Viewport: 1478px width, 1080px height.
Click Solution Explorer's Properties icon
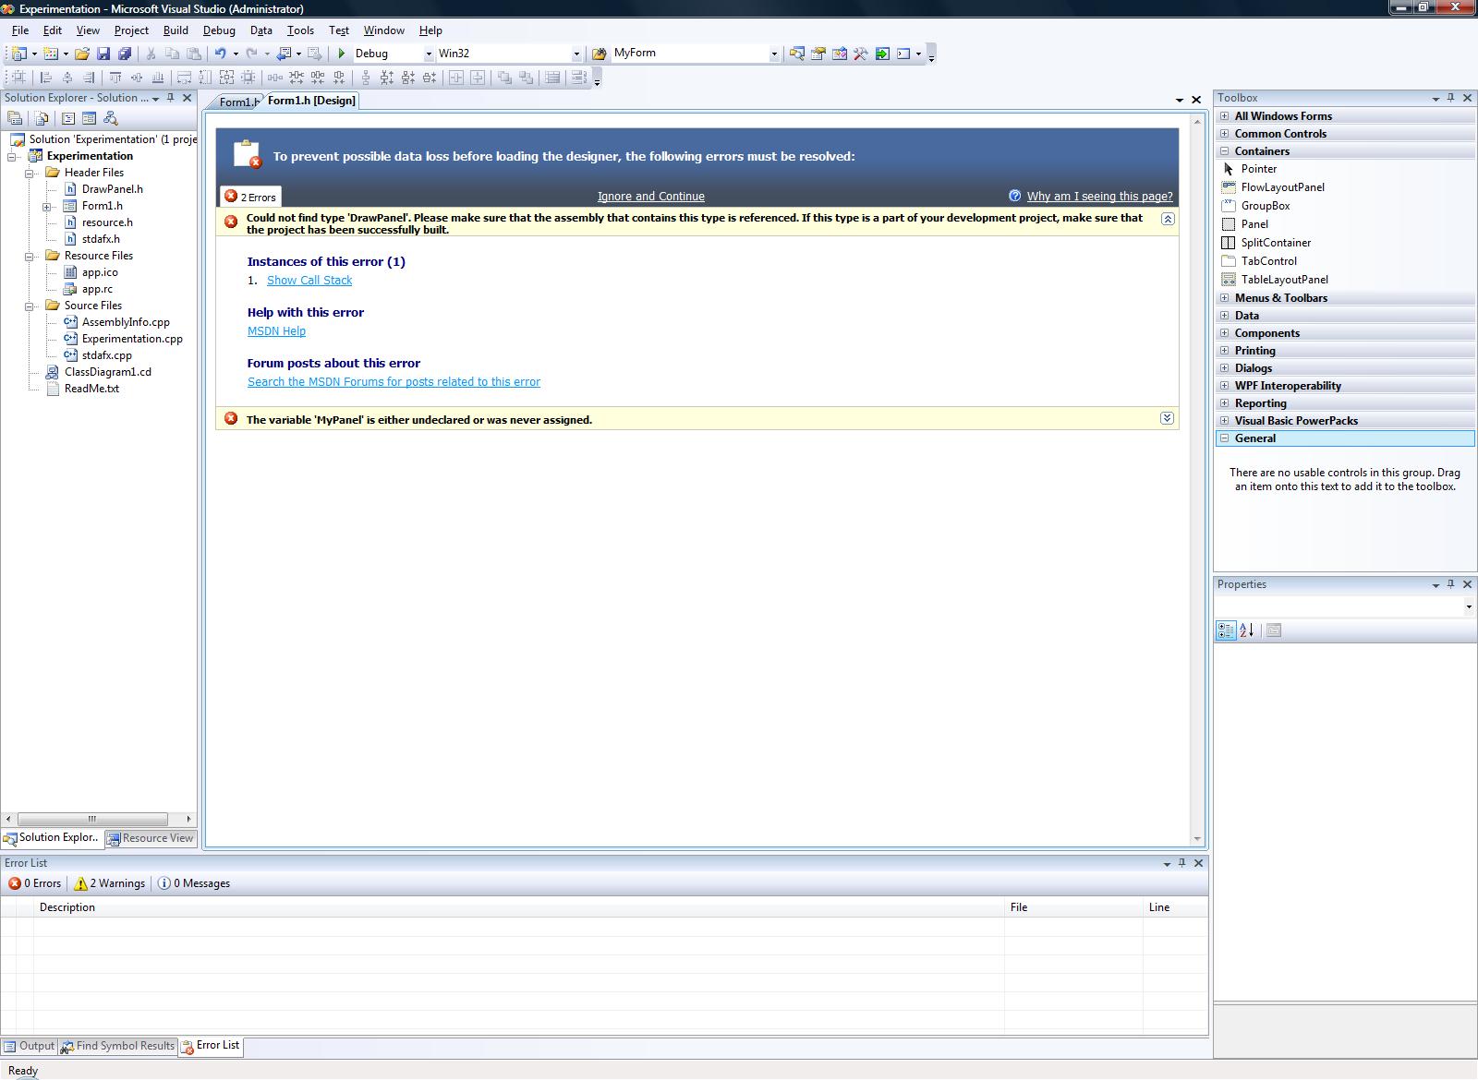tap(15, 118)
